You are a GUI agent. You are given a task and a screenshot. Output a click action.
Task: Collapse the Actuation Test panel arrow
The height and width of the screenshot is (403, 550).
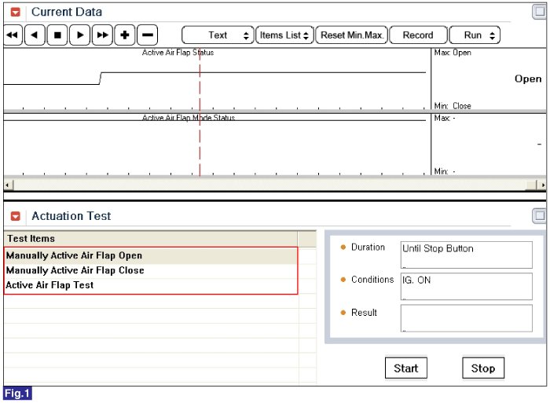click(15, 216)
